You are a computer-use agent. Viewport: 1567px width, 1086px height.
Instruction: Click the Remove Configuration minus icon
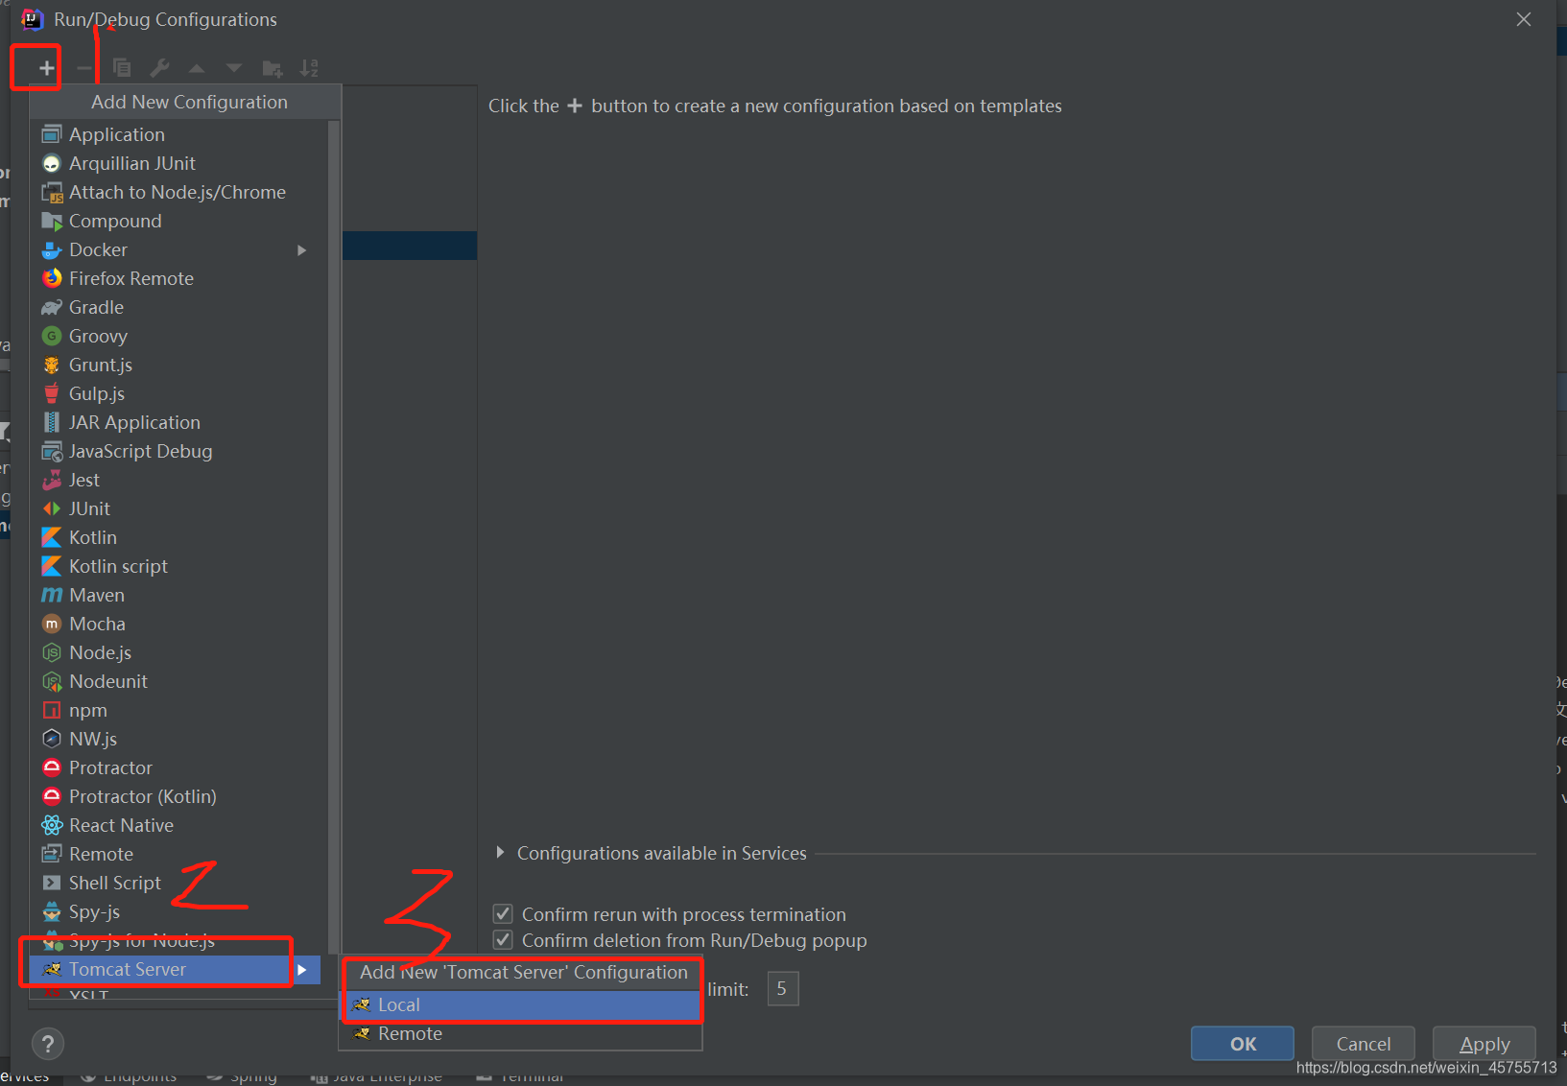(x=84, y=68)
